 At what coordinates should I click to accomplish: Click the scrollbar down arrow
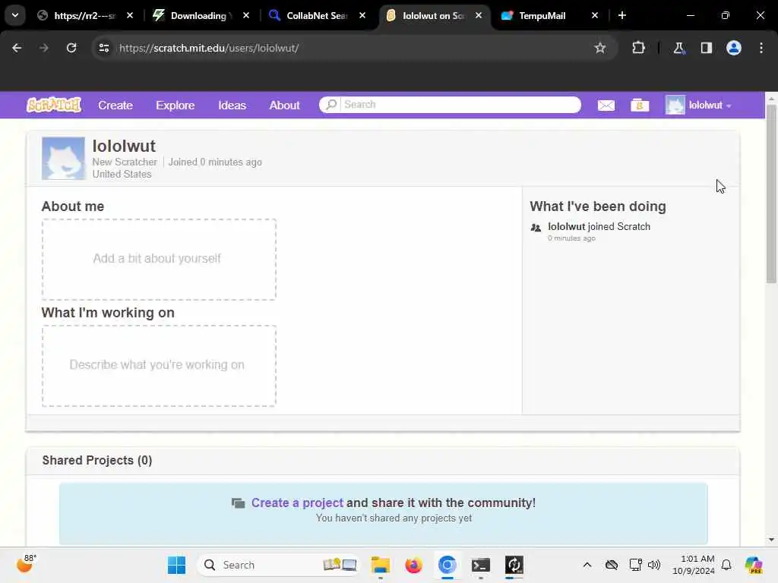771,540
